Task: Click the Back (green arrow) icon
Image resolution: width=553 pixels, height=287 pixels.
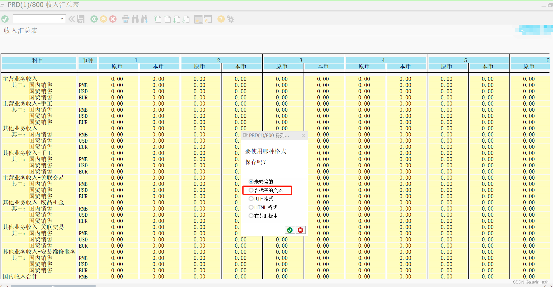Action: pos(94,19)
